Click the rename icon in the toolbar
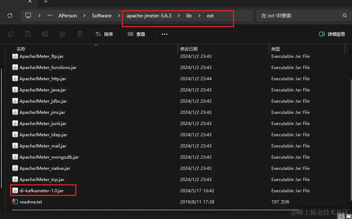This screenshot has height=219, width=352. [x=45, y=34]
